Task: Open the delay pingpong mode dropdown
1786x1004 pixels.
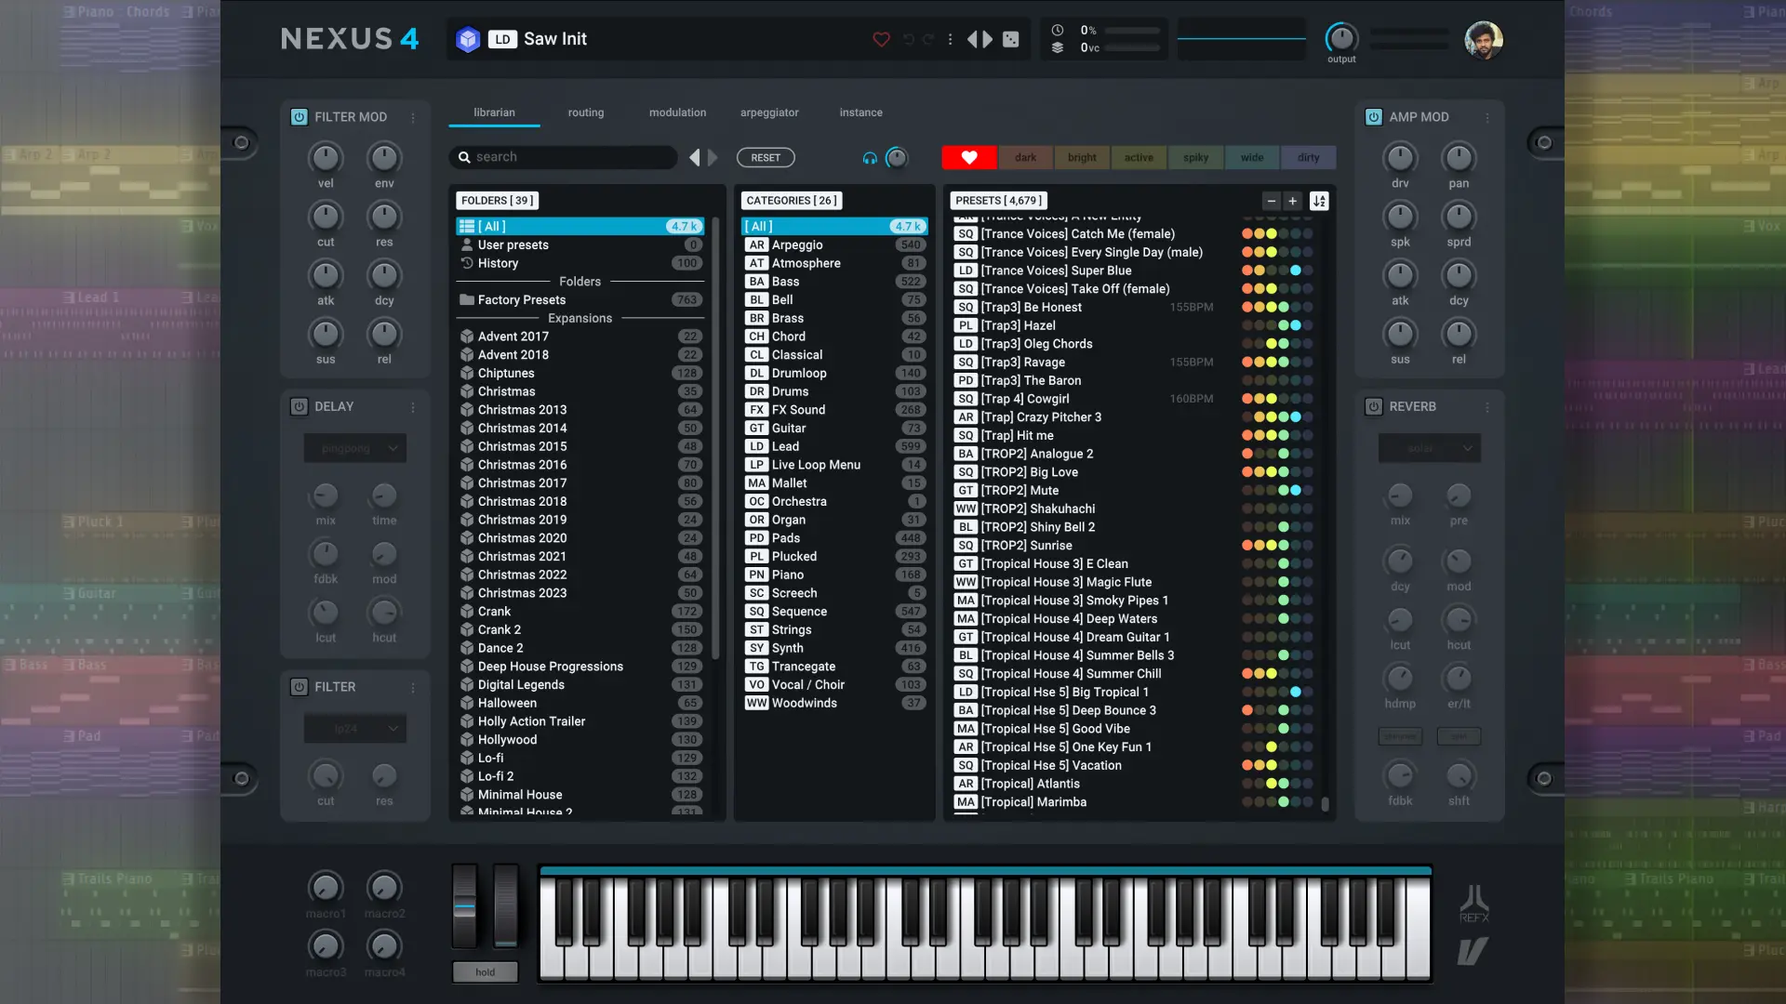Action: click(355, 448)
